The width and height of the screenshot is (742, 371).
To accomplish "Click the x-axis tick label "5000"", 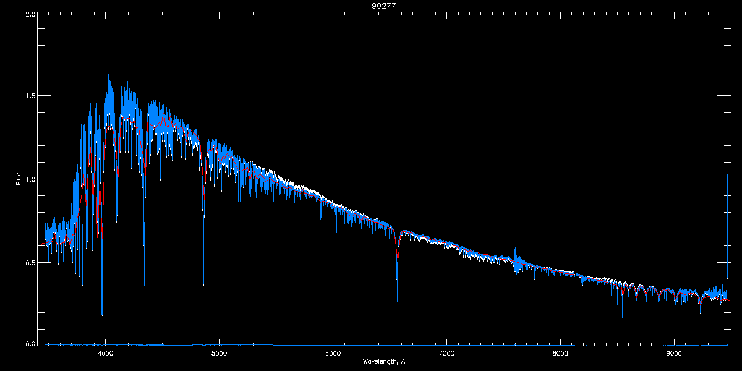I will click(x=219, y=353).
